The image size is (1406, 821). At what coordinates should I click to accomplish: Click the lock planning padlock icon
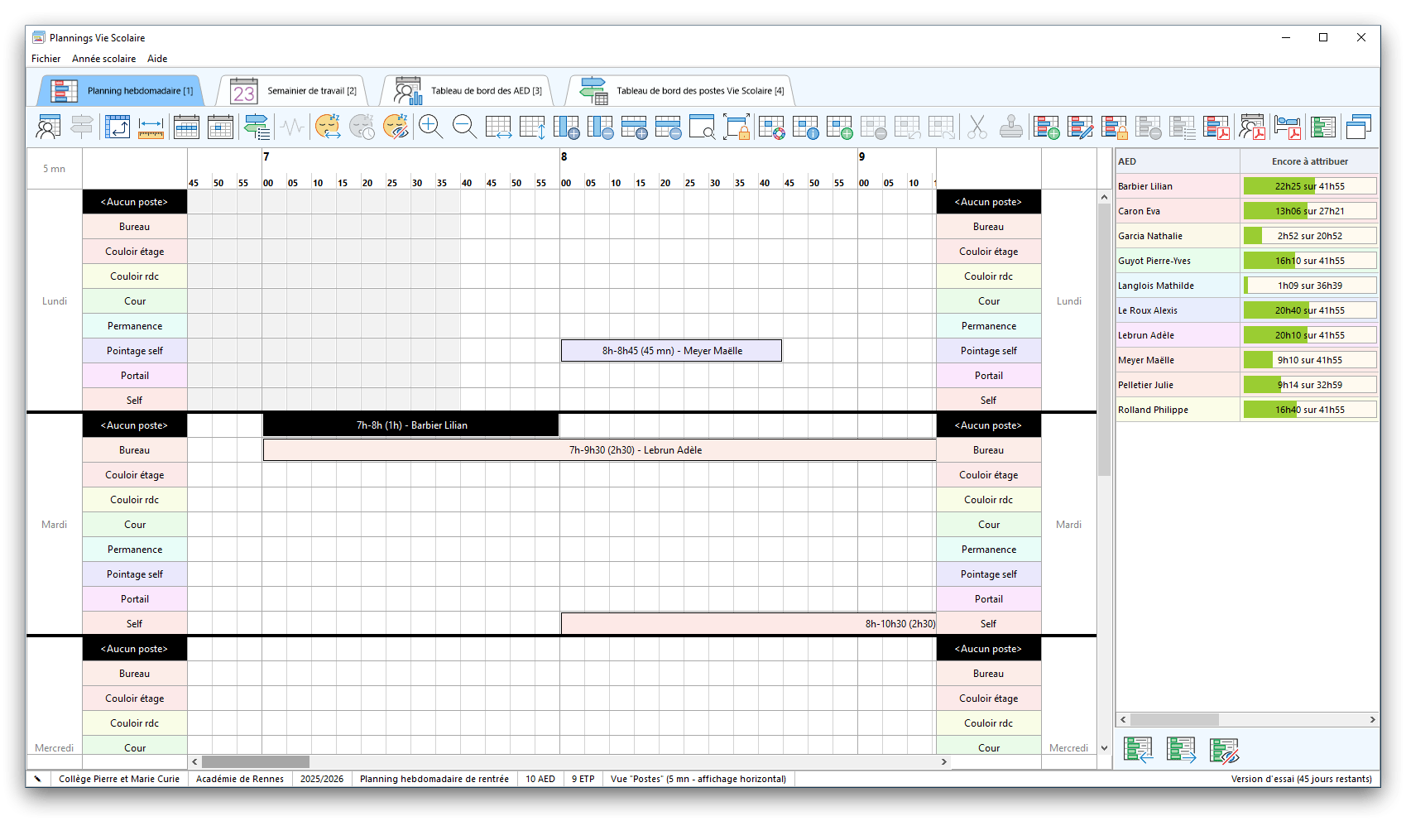point(1114,127)
